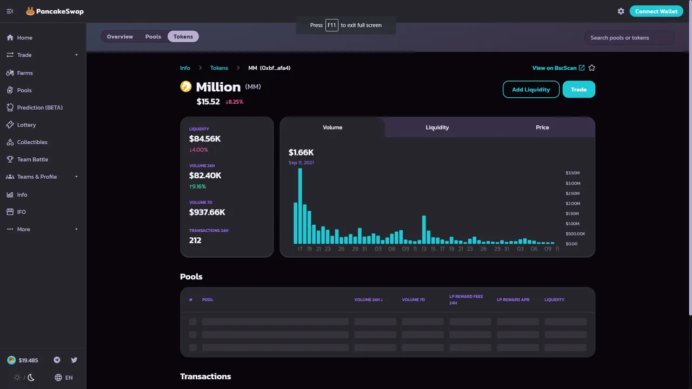Click the $84.56K liquidity value
Image resolution: width=692 pixels, height=389 pixels.
(205, 139)
